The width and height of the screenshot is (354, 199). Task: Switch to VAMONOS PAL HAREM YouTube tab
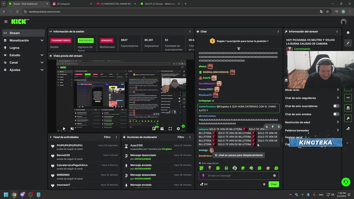tap(116, 4)
